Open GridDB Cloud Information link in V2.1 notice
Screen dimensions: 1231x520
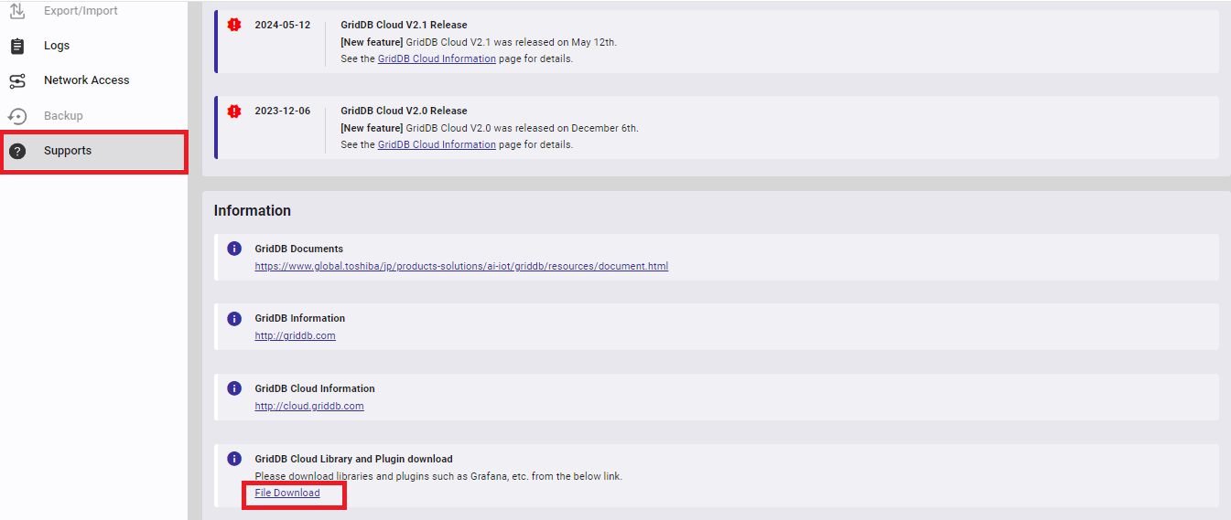pos(437,58)
